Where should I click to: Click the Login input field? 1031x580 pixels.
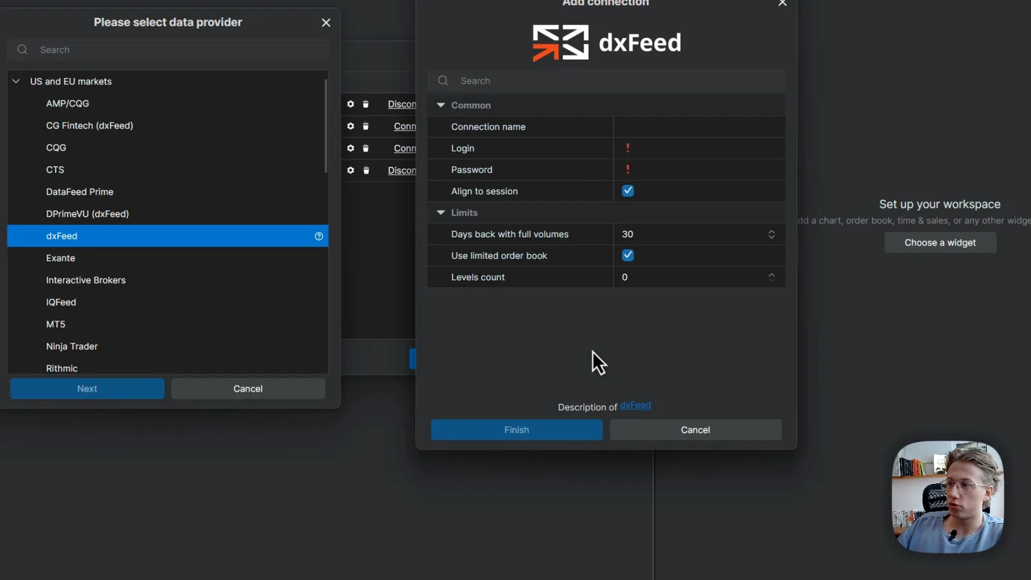point(699,148)
